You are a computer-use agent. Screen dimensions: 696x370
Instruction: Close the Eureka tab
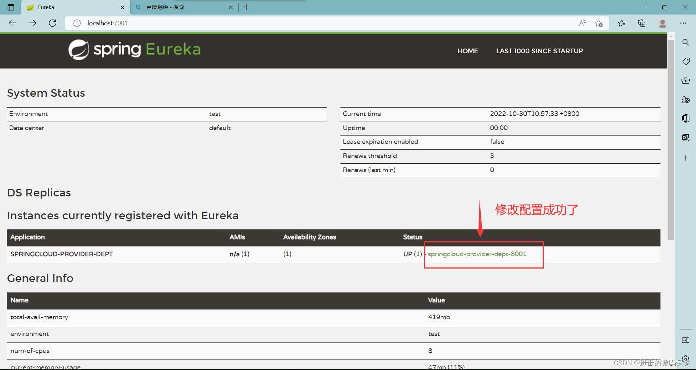pyautogui.click(x=123, y=7)
